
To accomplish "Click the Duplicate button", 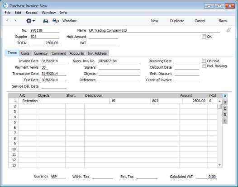I will (x=177, y=21).
